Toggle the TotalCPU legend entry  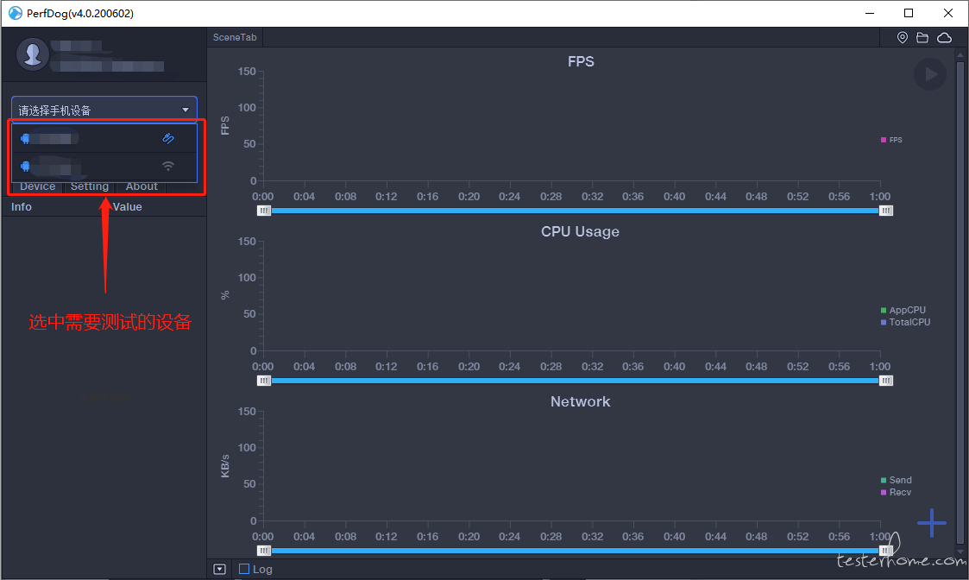(905, 322)
